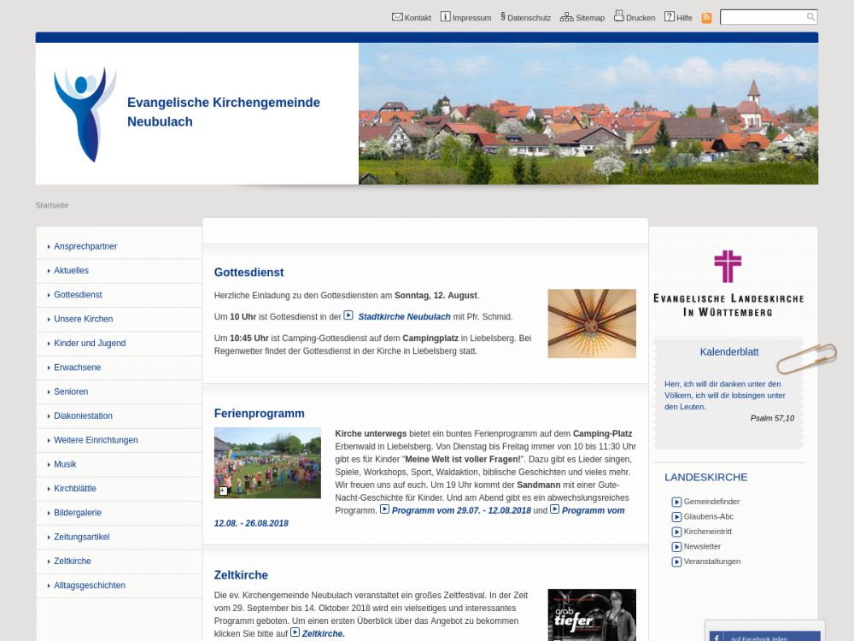This screenshot has width=854, height=641.
Task: Focus the search input field
Action: click(763, 17)
